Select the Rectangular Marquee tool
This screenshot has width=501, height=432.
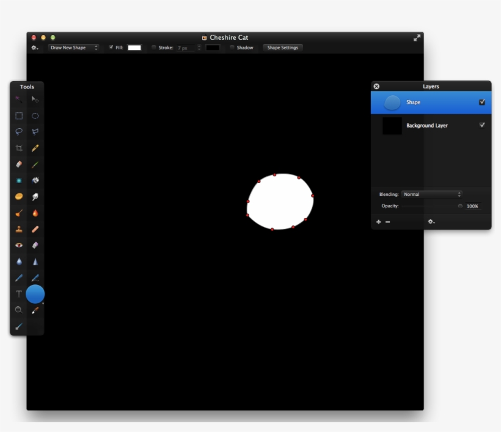19,116
